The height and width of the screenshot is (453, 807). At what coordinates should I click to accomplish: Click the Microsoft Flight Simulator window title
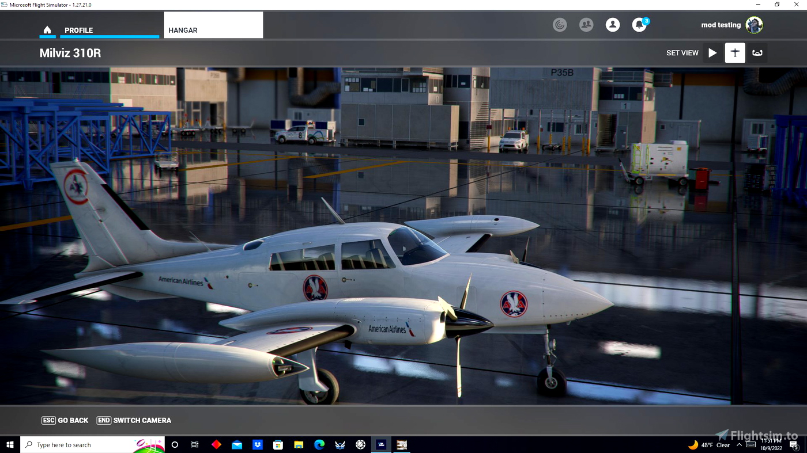(x=51, y=5)
